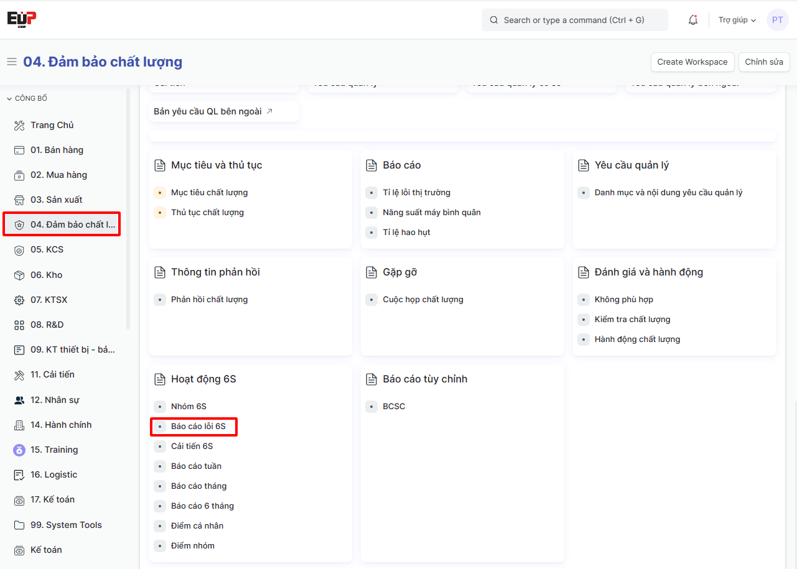Select 14. Hành chính in sidebar
Viewport: 797px width, 569px height.
click(61, 425)
